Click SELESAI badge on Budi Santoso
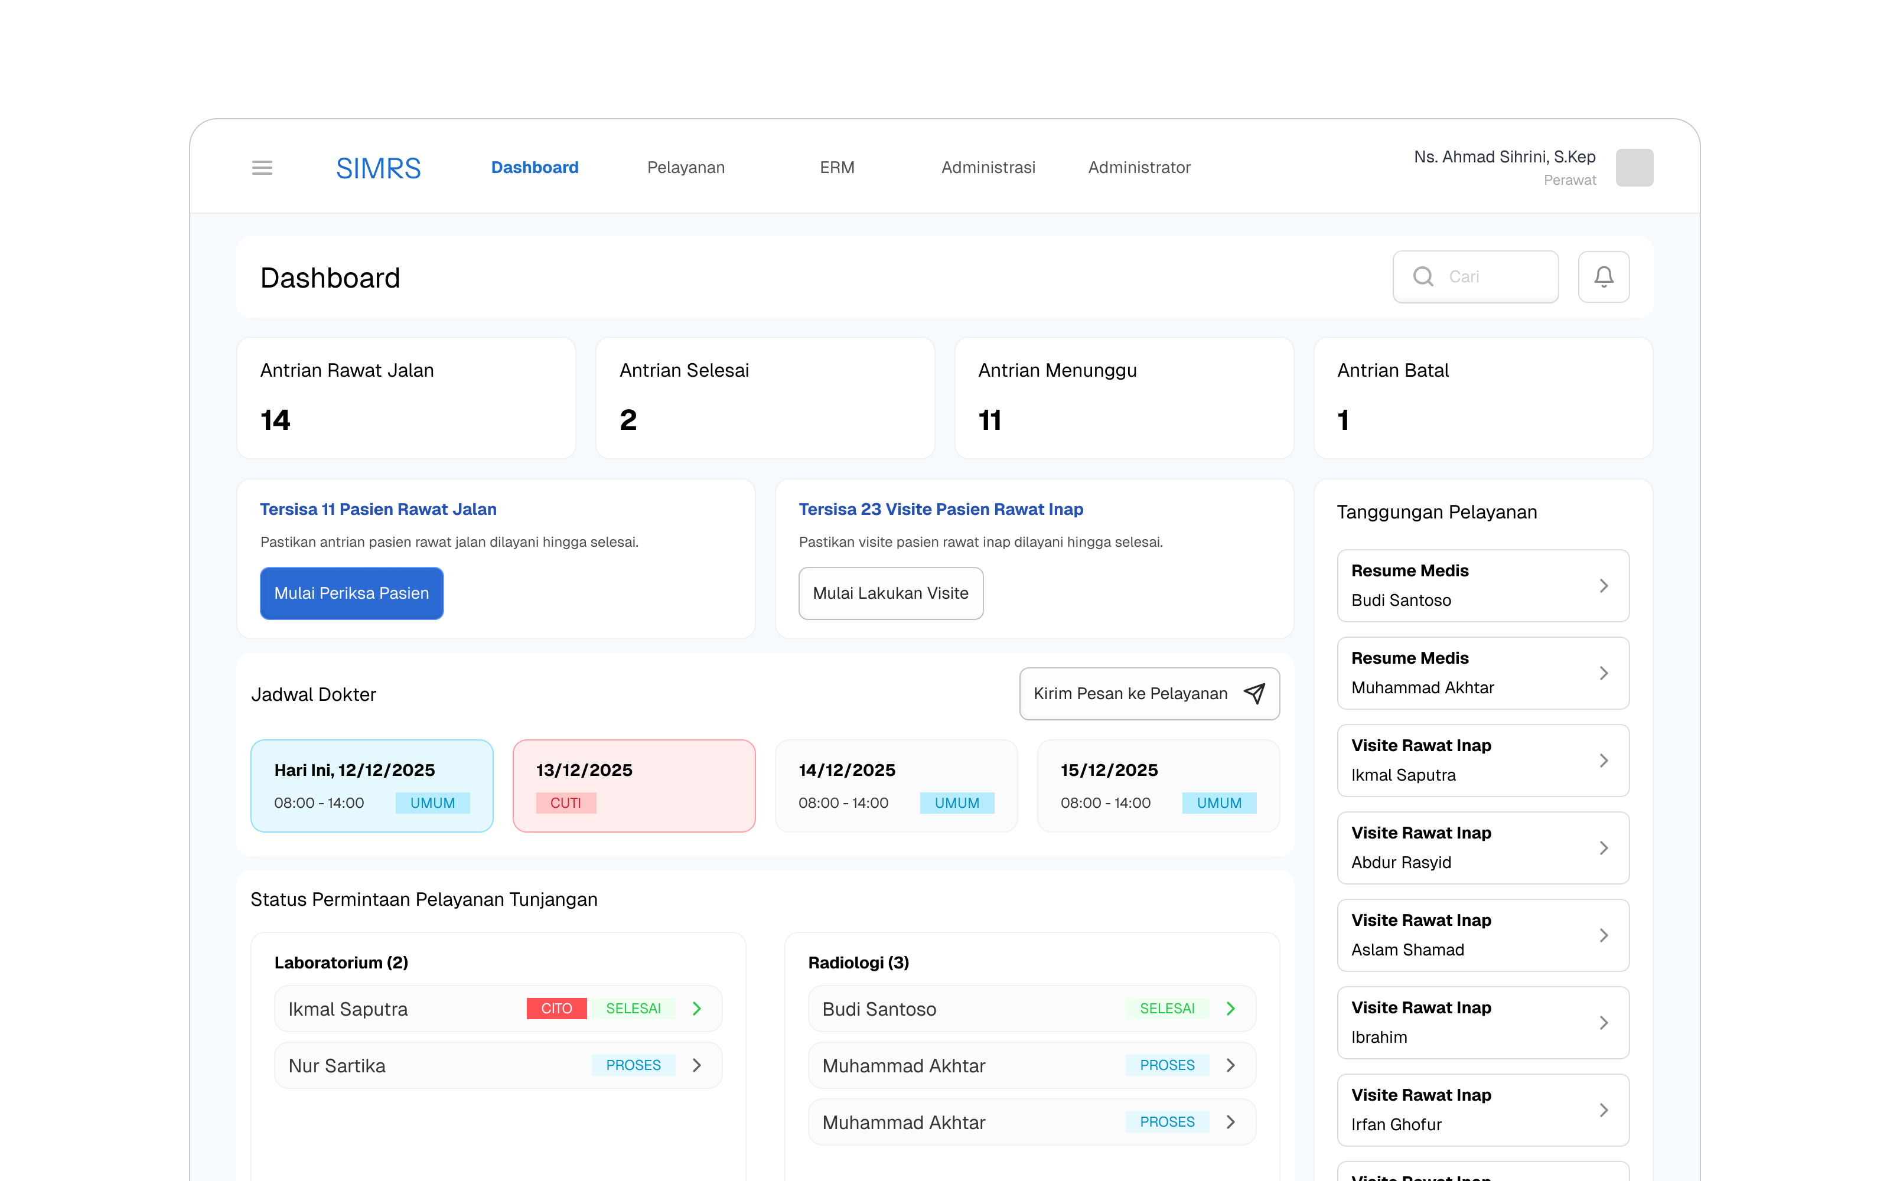Image resolution: width=1890 pixels, height=1181 pixels. click(1167, 1009)
